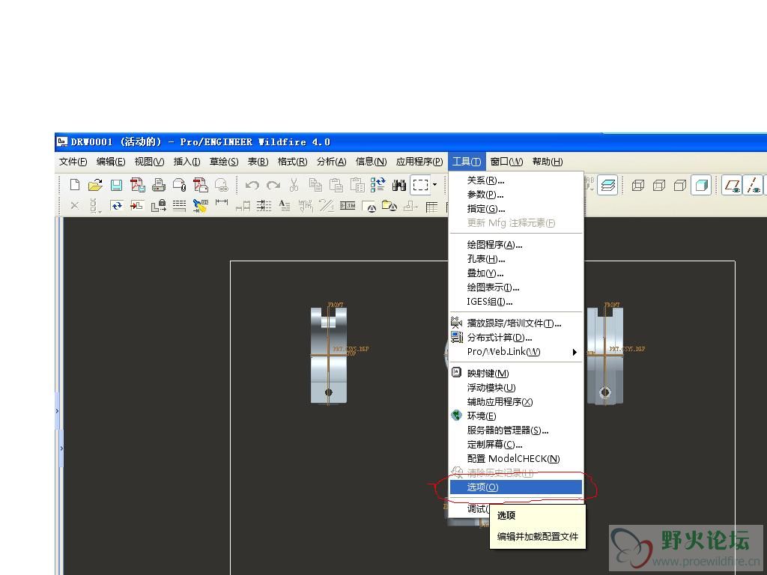Viewport: 767px width, 575px height.
Task: Open a file with folder icon
Action: tap(95, 185)
